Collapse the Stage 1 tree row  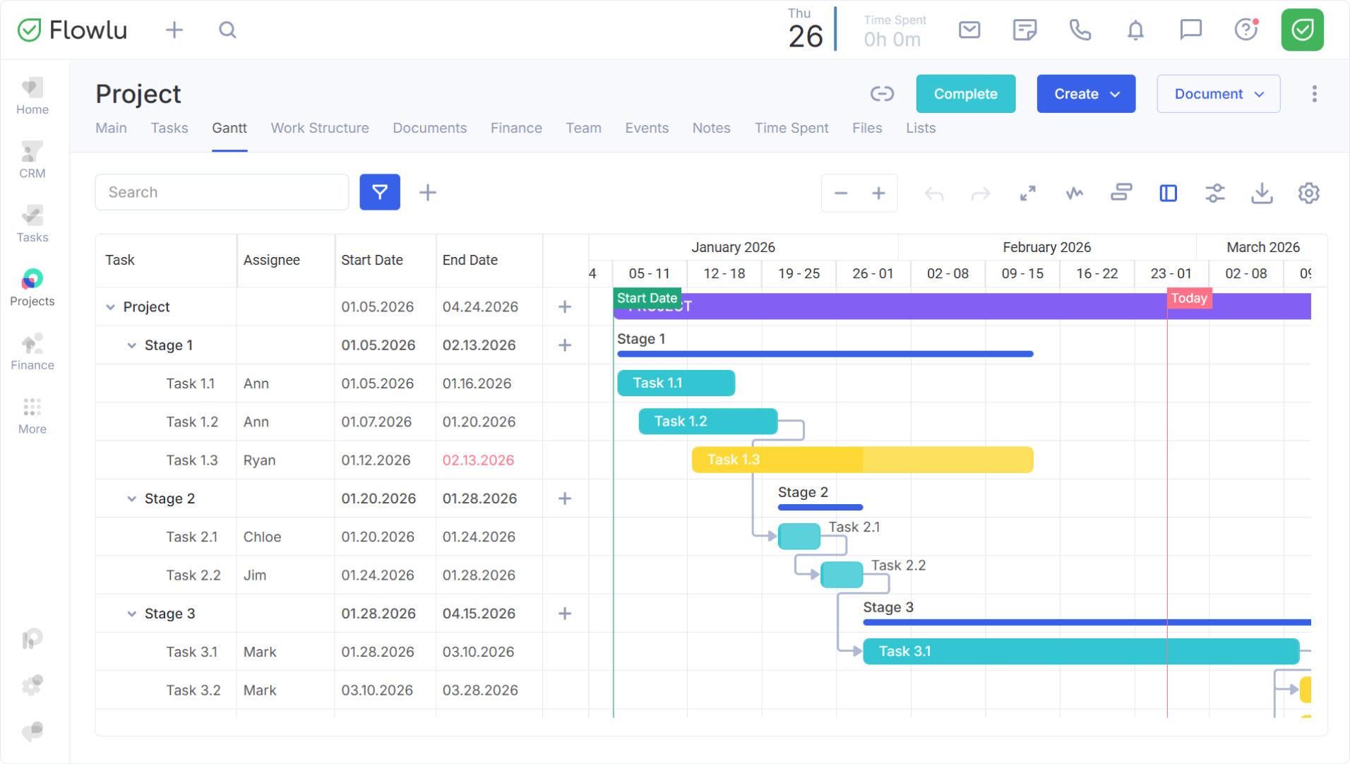[x=131, y=345]
